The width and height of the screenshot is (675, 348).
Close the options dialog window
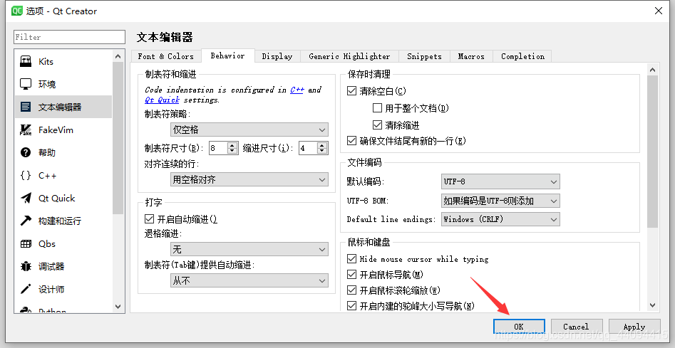coord(659,11)
